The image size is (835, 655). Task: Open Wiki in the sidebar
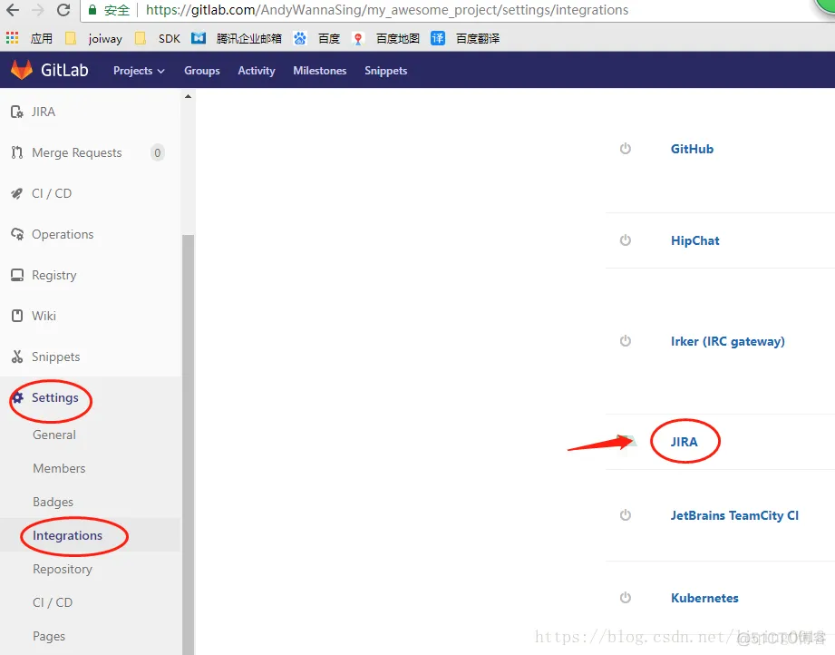[x=44, y=316]
